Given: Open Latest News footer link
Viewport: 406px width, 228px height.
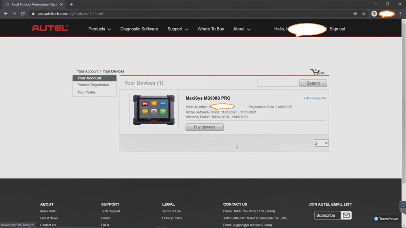Looking at the screenshot, I should [x=49, y=218].
